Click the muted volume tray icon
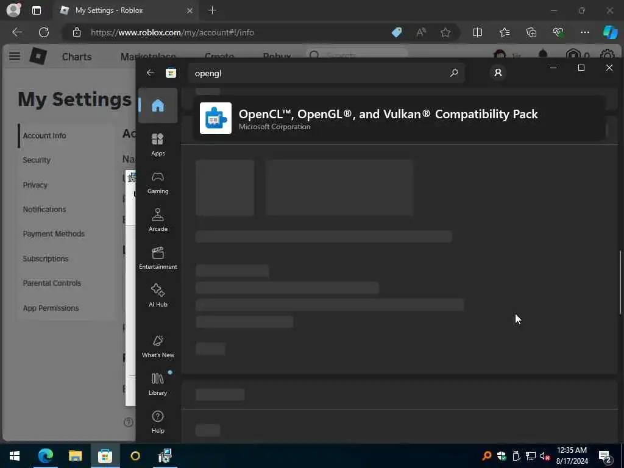The height and width of the screenshot is (468, 624). tap(545, 456)
